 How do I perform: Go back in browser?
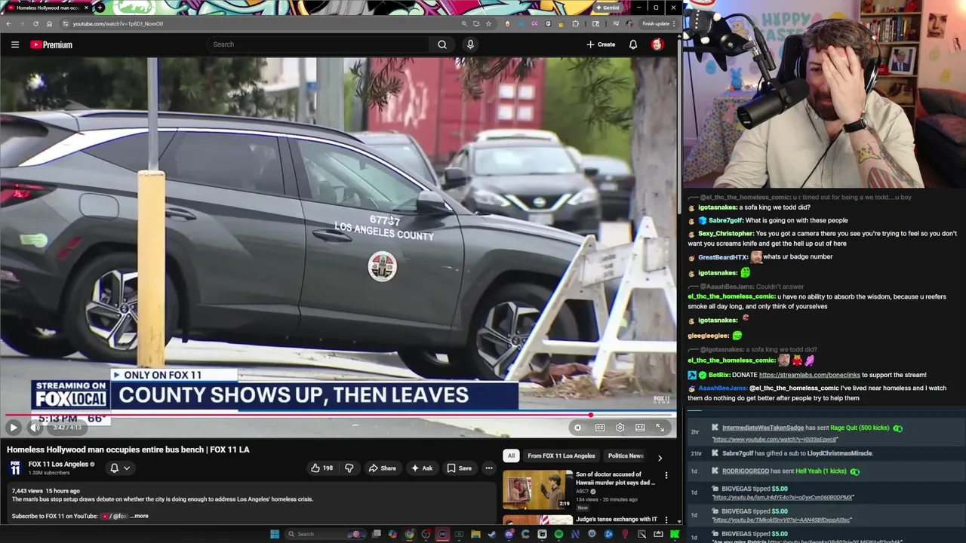coord(8,23)
